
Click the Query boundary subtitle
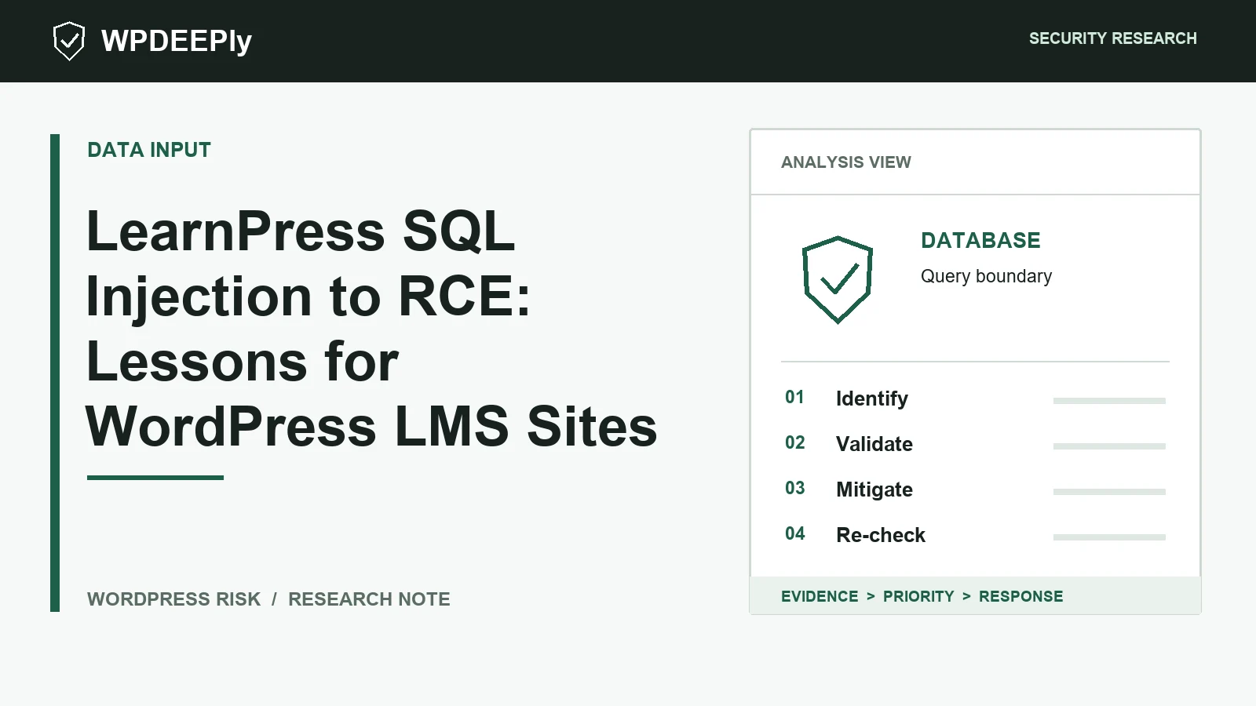[x=986, y=276]
